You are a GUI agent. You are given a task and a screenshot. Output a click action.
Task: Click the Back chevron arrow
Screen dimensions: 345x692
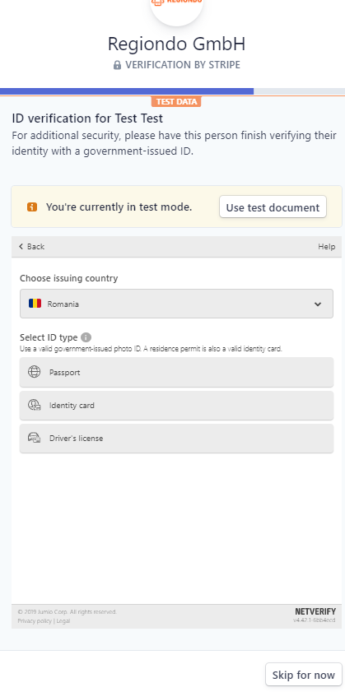(x=21, y=247)
